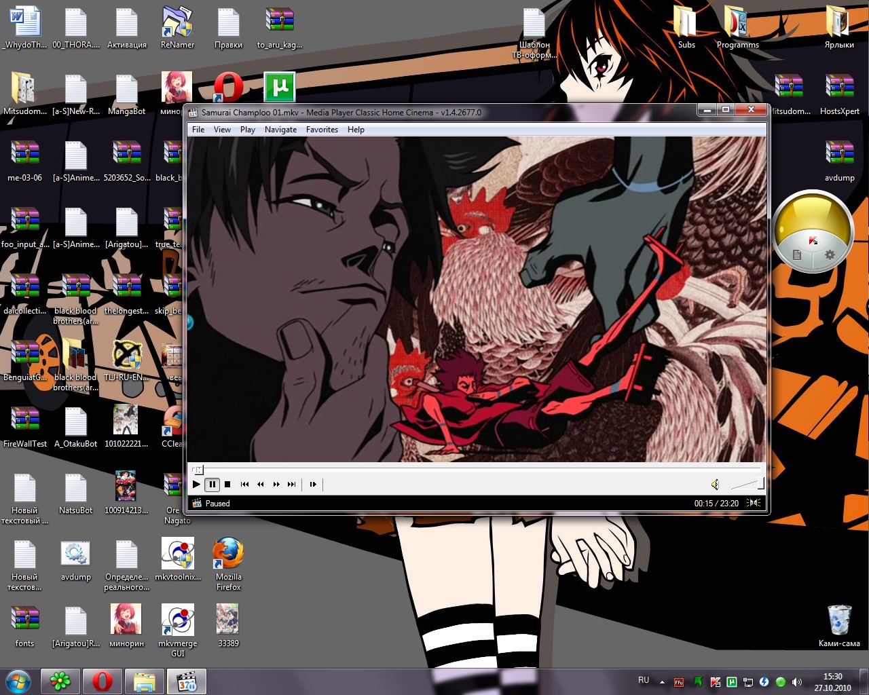This screenshot has width=869, height=695.
Task: Decrease playback speed with rewind button
Action: [260, 484]
